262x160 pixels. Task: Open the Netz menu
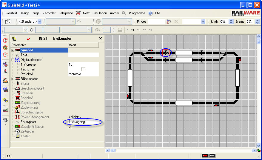point(86,13)
